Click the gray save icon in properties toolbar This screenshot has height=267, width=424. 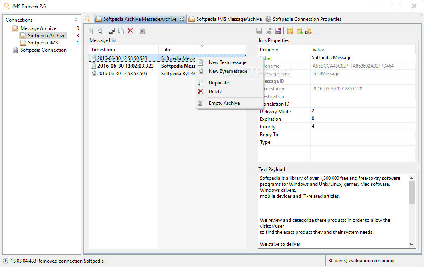coord(259,31)
